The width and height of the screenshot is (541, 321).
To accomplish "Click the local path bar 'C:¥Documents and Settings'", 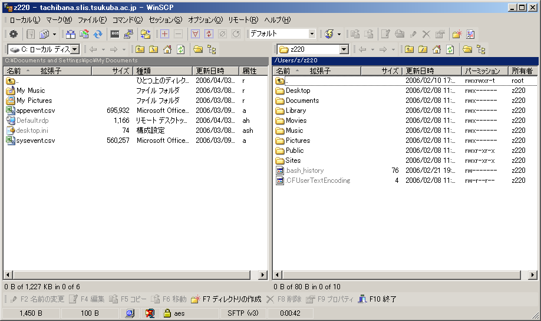I will tap(136, 61).
